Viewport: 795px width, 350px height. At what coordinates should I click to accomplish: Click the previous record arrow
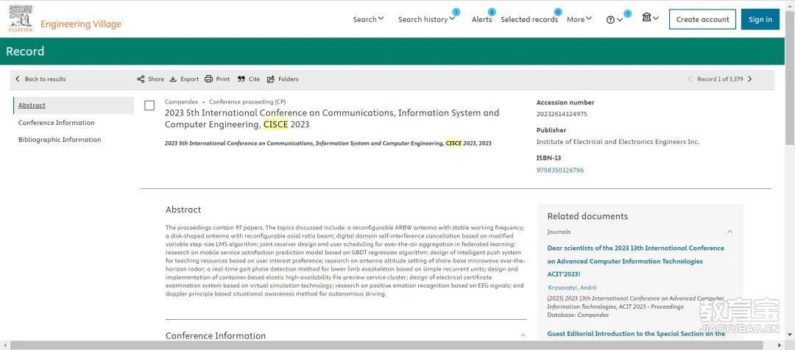click(690, 79)
